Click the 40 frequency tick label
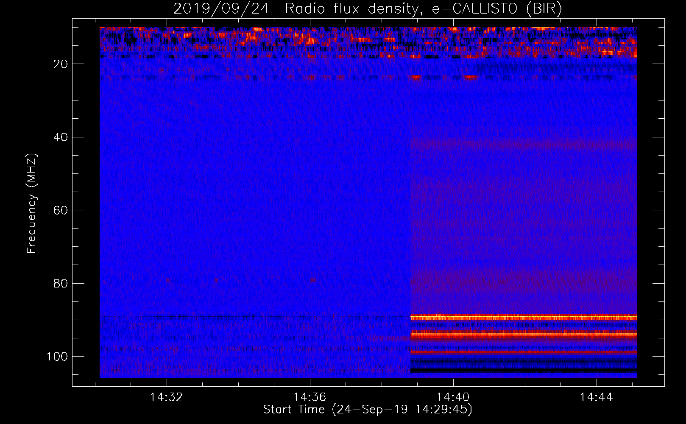The width and height of the screenshot is (686, 424). (61, 137)
